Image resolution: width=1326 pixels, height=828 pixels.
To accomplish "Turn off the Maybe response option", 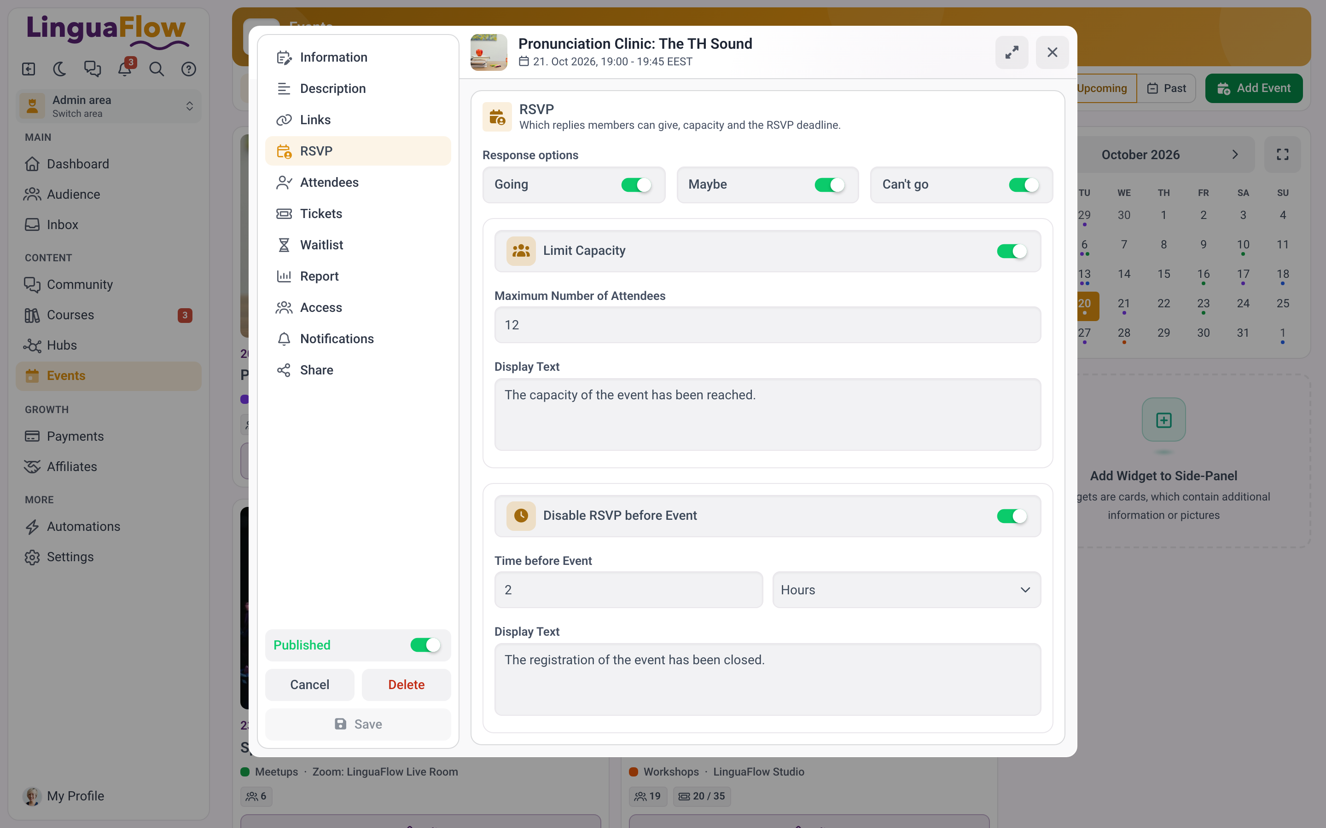I will (x=830, y=185).
